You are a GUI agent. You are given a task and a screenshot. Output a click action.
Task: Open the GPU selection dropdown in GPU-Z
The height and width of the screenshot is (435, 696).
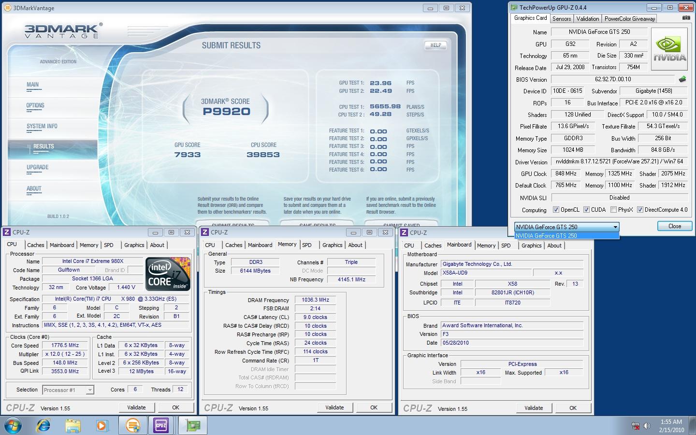coord(566,227)
